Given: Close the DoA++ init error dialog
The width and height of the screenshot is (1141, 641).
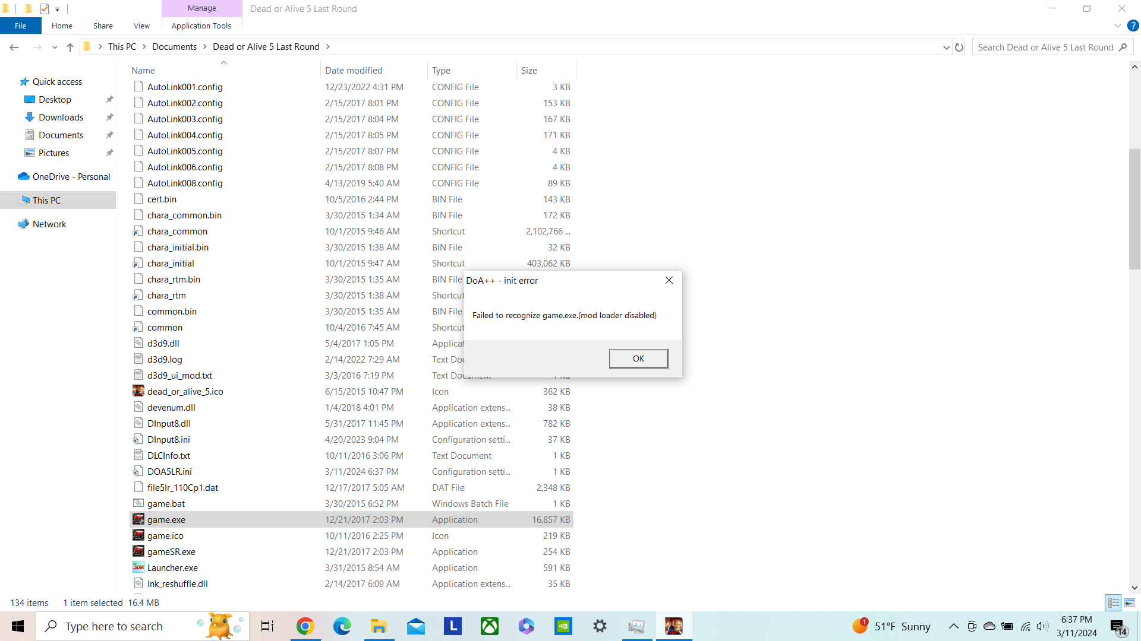Looking at the screenshot, I should tap(669, 280).
